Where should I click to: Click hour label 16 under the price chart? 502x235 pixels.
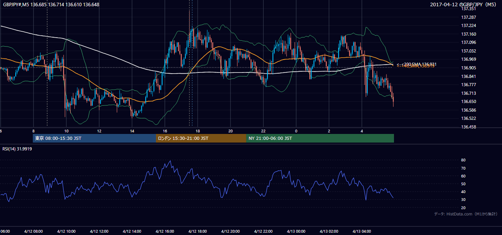pyautogui.click(x=165, y=131)
